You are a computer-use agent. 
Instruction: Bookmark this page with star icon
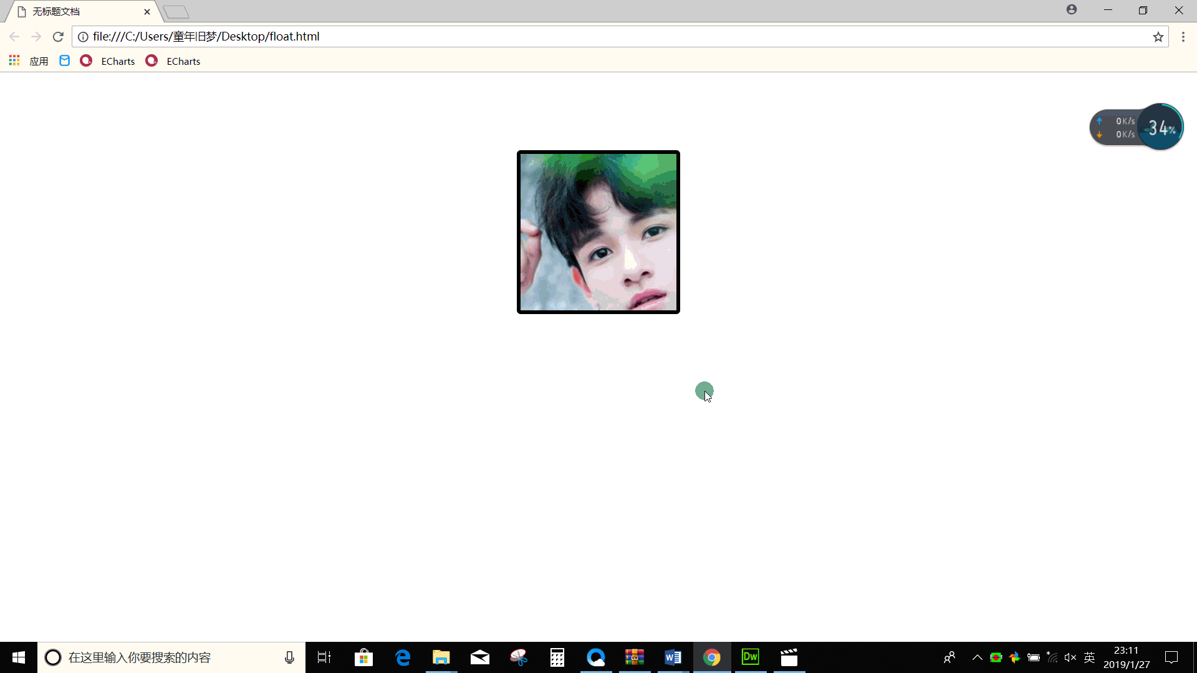1158,37
